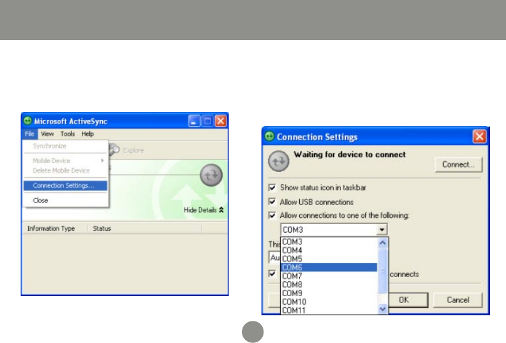Click the port list scroll up arrow
506x343 pixels.
point(382,243)
